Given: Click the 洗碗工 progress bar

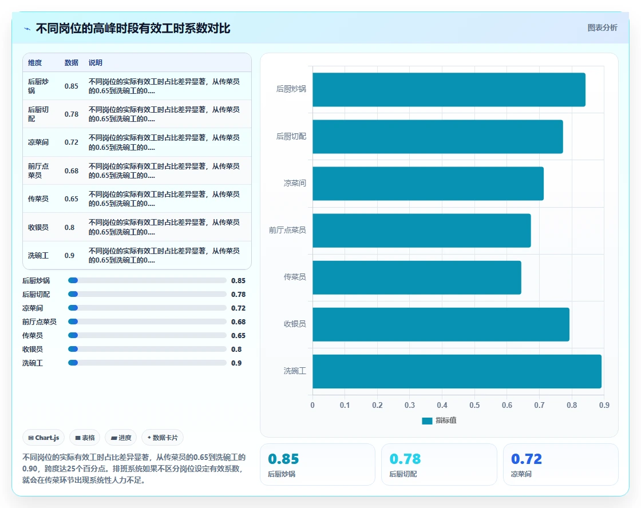Looking at the screenshot, I should (147, 363).
